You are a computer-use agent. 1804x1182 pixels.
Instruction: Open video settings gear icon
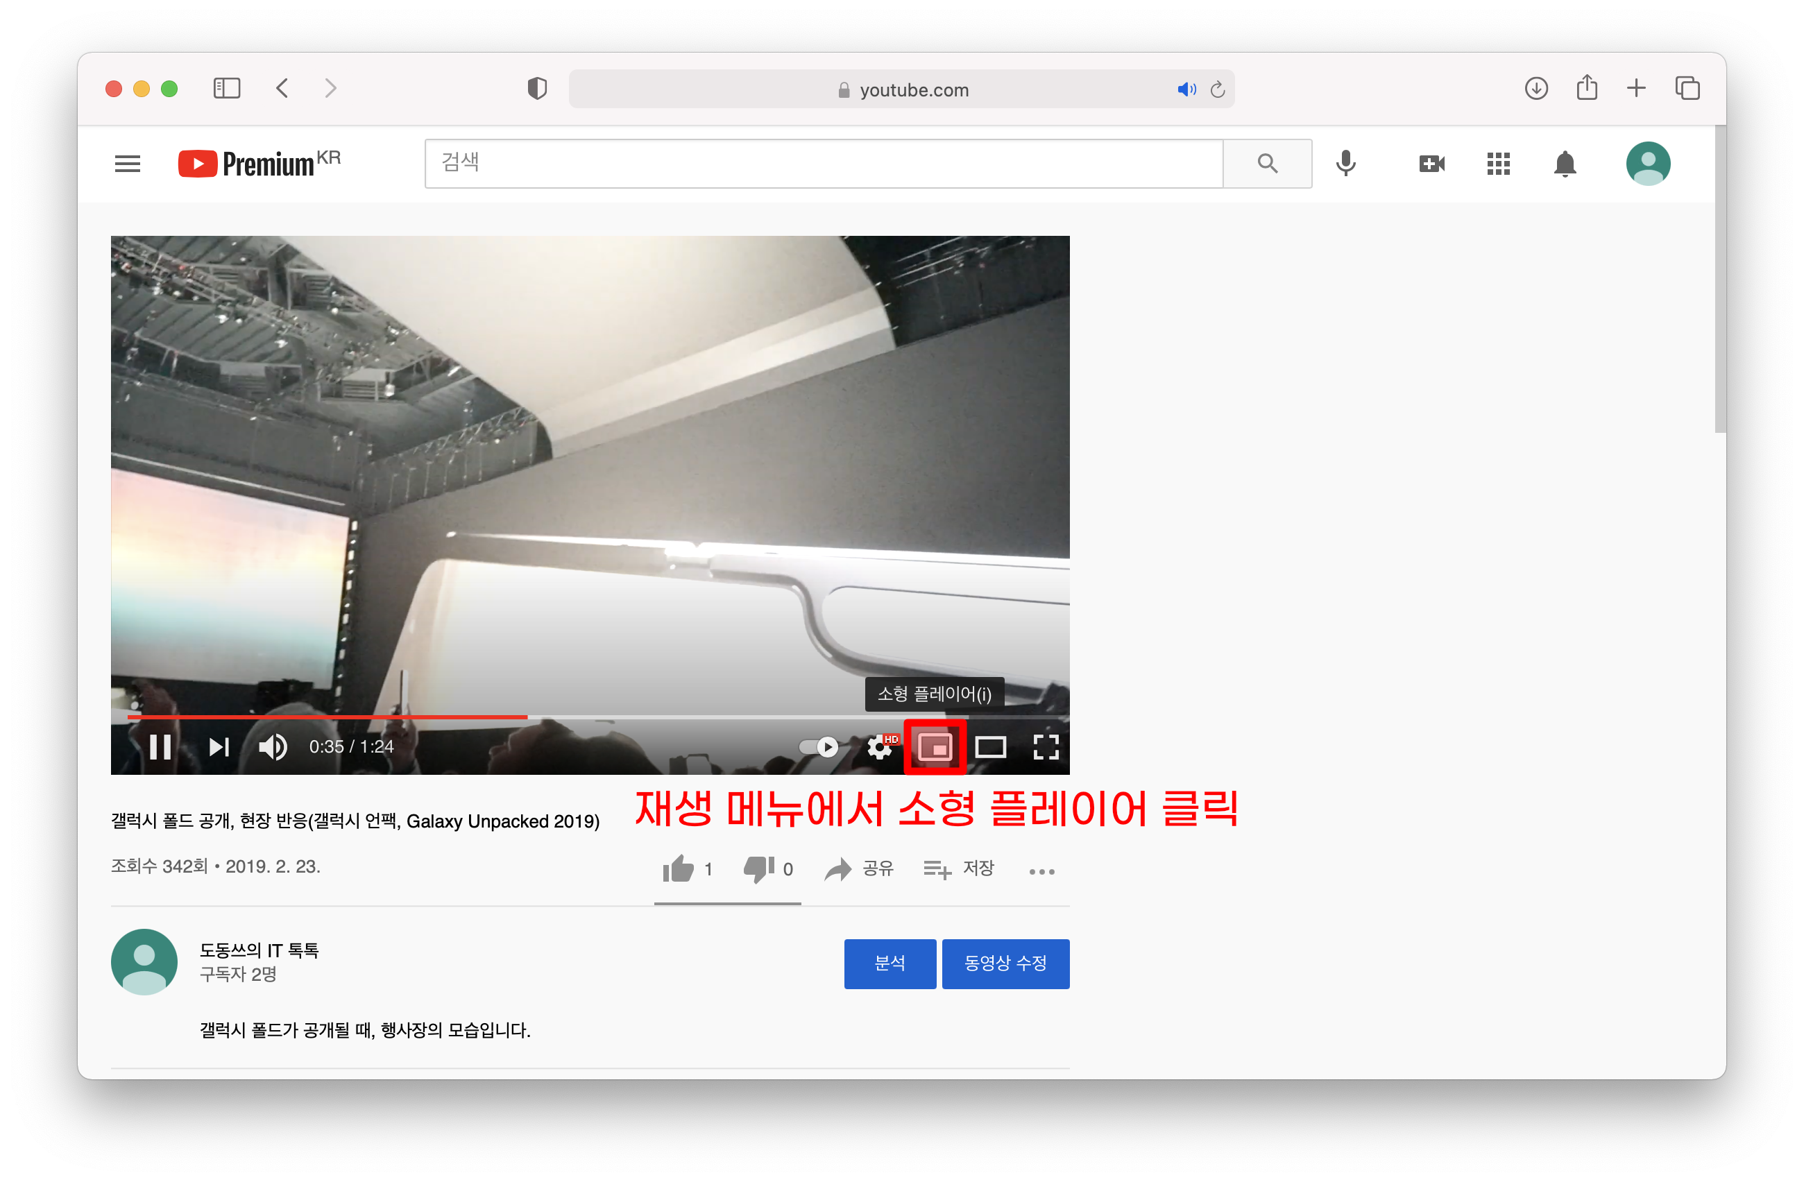(879, 747)
